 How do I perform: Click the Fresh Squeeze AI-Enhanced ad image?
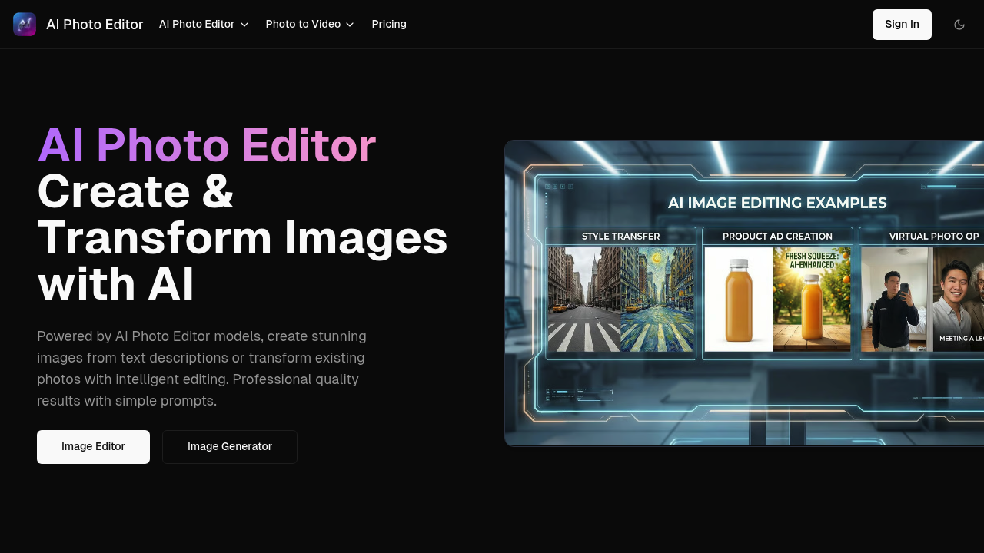pyautogui.click(x=813, y=300)
